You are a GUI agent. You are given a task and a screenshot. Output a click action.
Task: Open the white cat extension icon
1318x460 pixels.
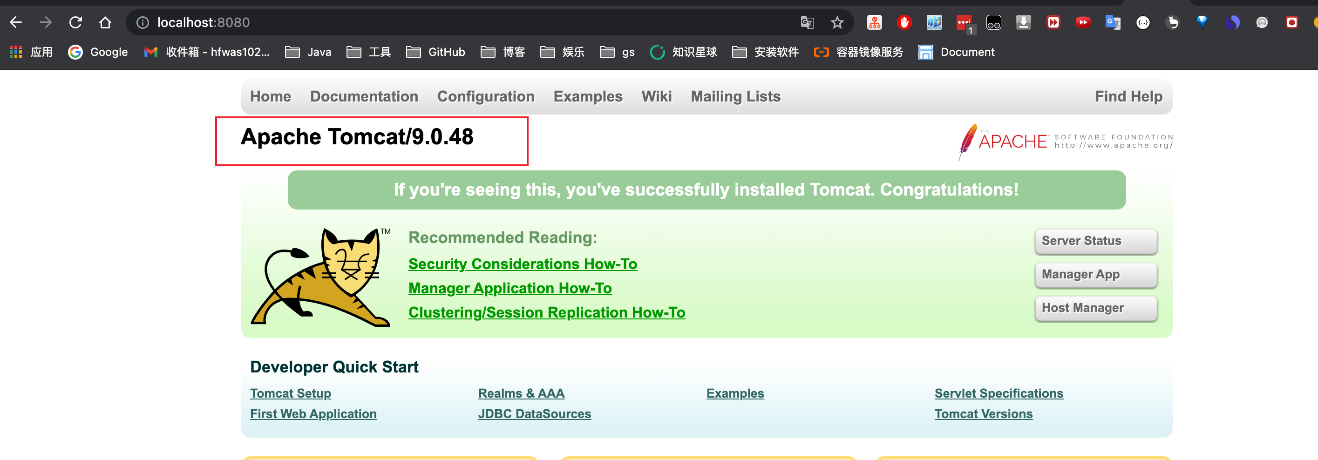click(1173, 22)
